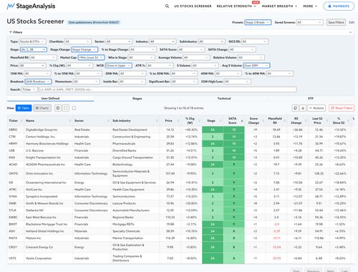The height and width of the screenshot is (272, 358).
Task: Click the fullscreen expand icon button
Action: [x=66, y=108]
